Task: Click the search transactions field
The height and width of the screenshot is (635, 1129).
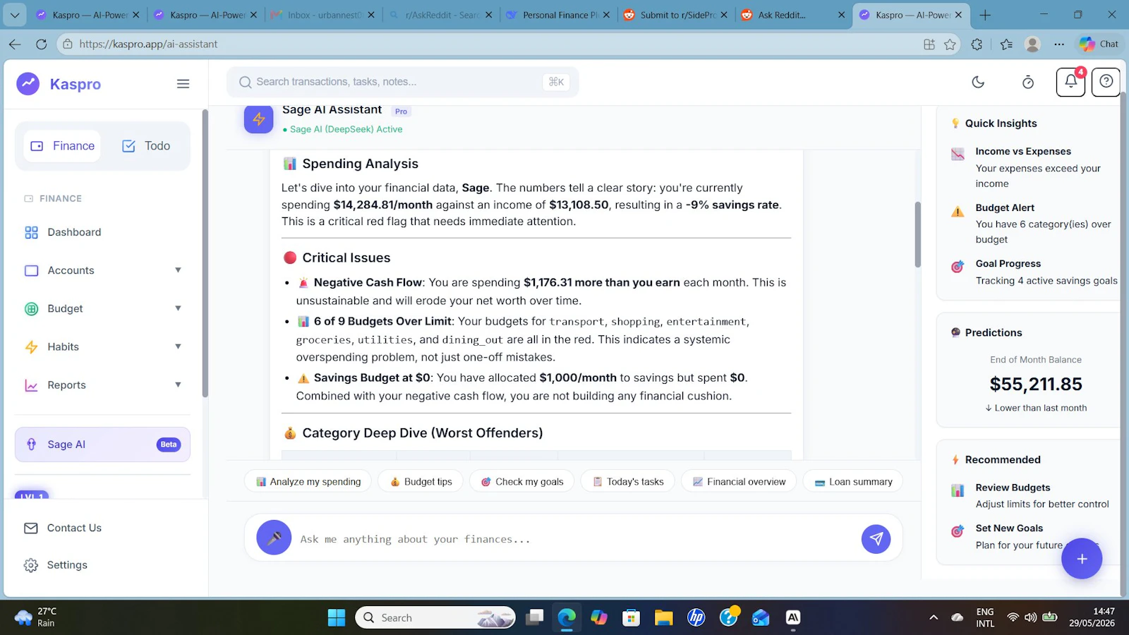Action: pos(403,82)
